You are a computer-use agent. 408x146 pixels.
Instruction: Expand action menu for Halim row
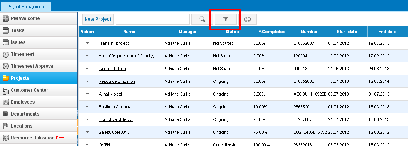tap(87, 56)
